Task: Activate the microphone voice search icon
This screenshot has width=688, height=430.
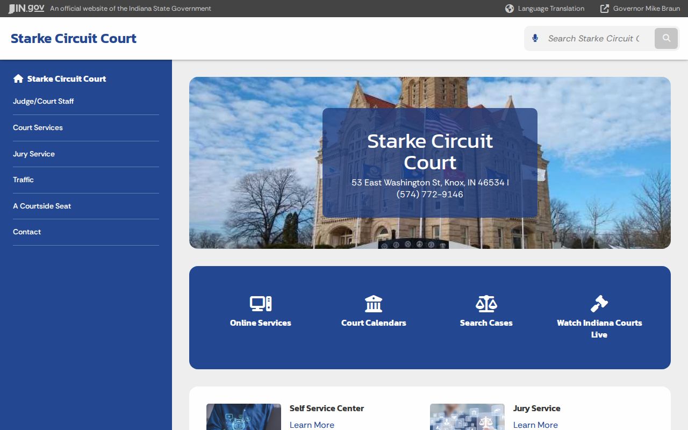Action: (535, 38)
